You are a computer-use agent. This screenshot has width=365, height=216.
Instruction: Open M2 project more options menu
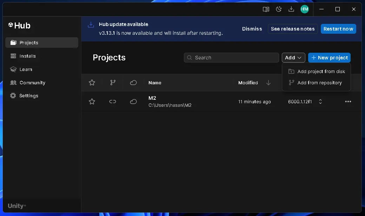point(348,102)
